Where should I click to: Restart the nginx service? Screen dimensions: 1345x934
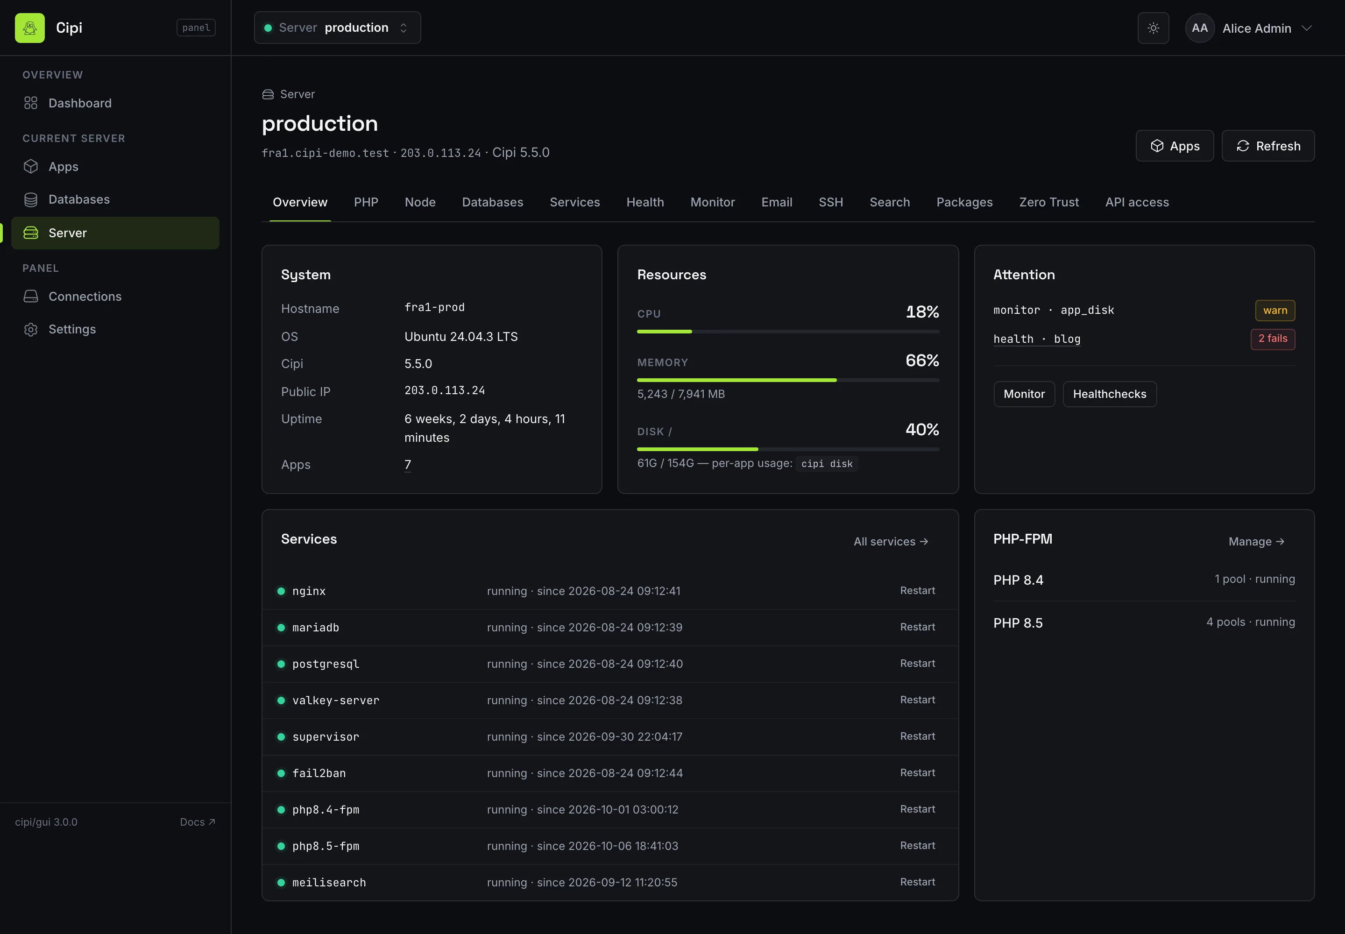pyautogui.click(x=917, y=590)
